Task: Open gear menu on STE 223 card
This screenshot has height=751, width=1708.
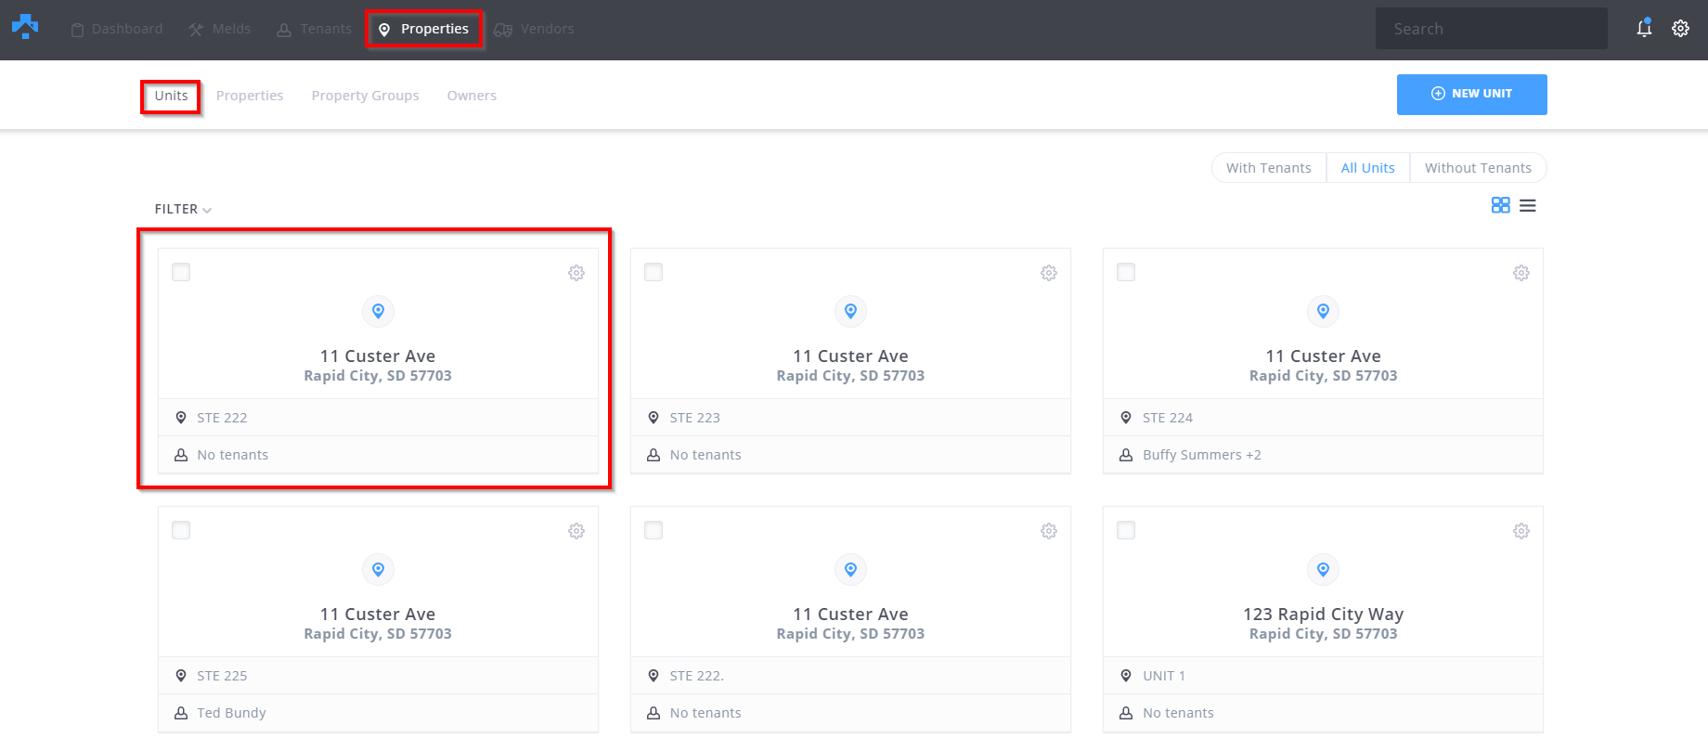Action: (x=1049, y=273)
